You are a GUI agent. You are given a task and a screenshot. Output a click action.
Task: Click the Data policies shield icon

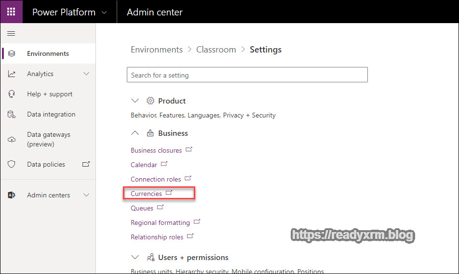[x=12, y=164]
